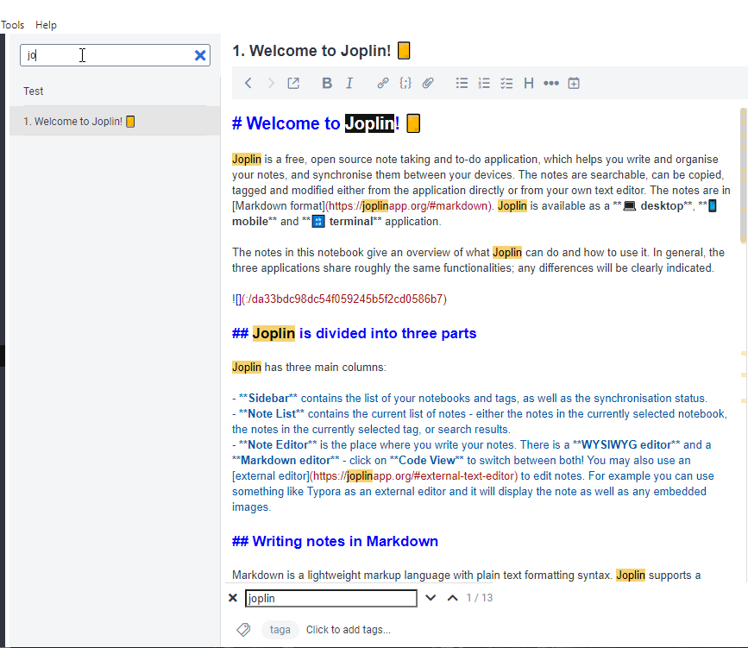Jump to previous search match

[453, 598]
